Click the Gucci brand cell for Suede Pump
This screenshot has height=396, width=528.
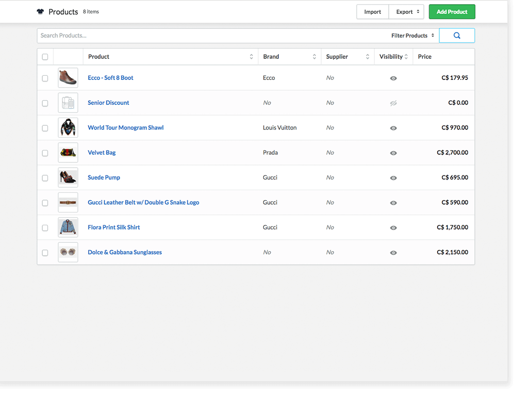(270, 177)
